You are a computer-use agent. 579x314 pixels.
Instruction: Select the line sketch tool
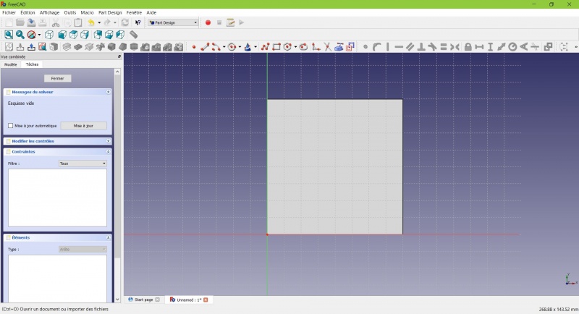205,47
